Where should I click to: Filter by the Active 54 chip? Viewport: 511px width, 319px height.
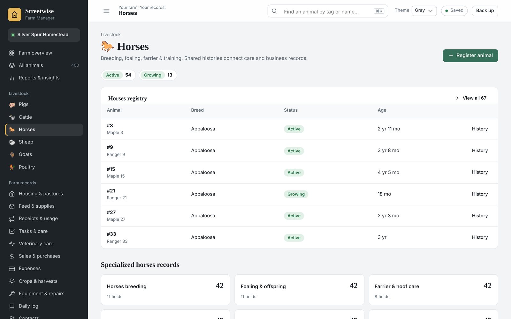pyautogui.click(x=118, y=75)
